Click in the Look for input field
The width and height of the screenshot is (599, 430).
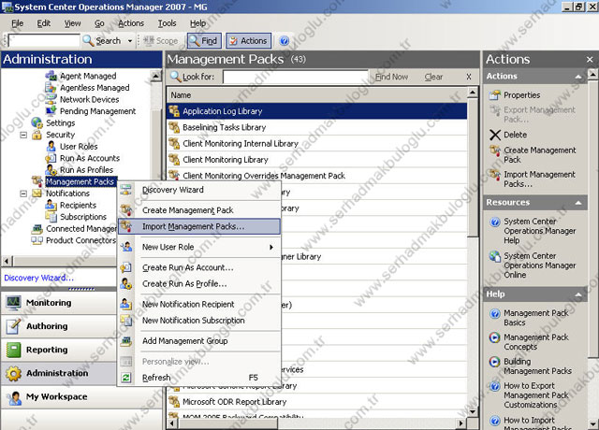(296, 77)
